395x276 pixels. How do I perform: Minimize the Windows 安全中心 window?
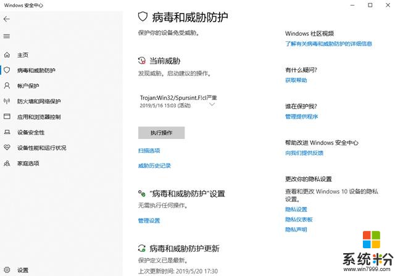[352, 5]
